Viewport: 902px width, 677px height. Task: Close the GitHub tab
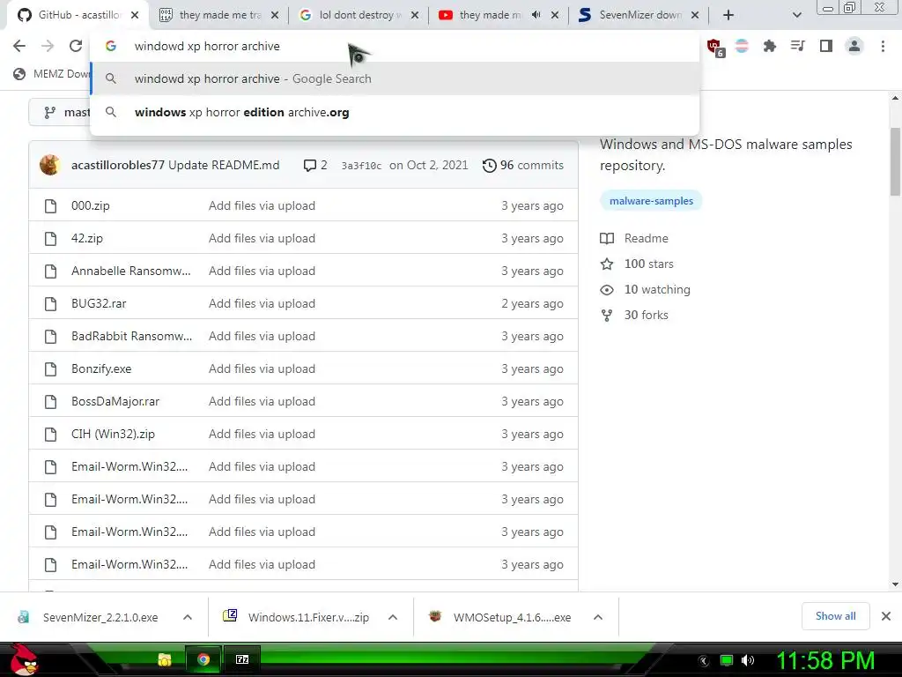[135, 15]
